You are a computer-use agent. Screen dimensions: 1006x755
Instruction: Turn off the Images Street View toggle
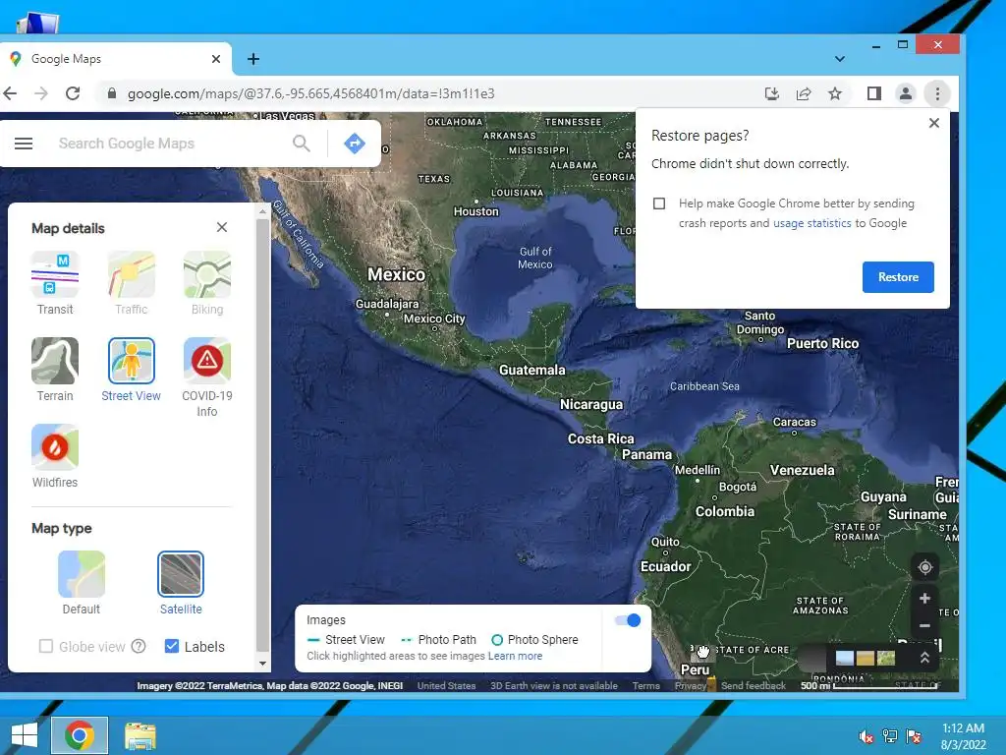tap(628, 620)
